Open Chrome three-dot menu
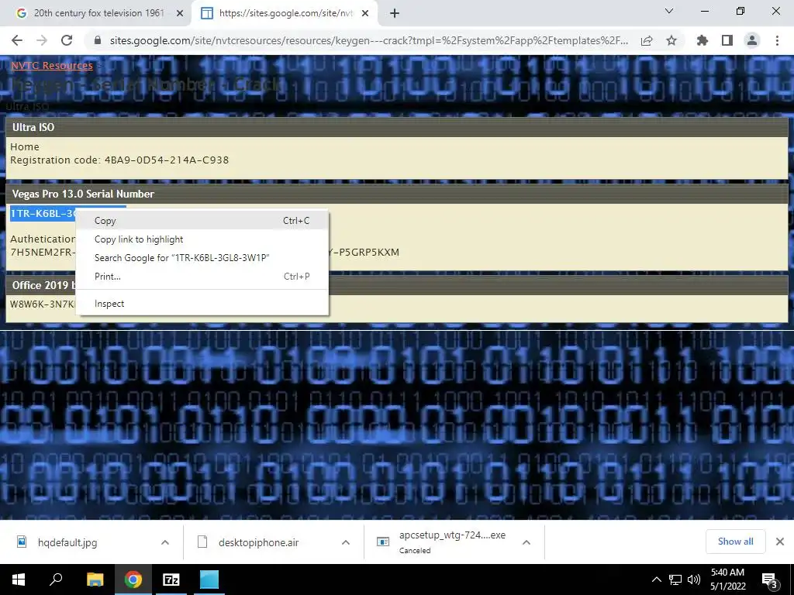The height and width of the screenshot is (595, 794). pos(777,40)
